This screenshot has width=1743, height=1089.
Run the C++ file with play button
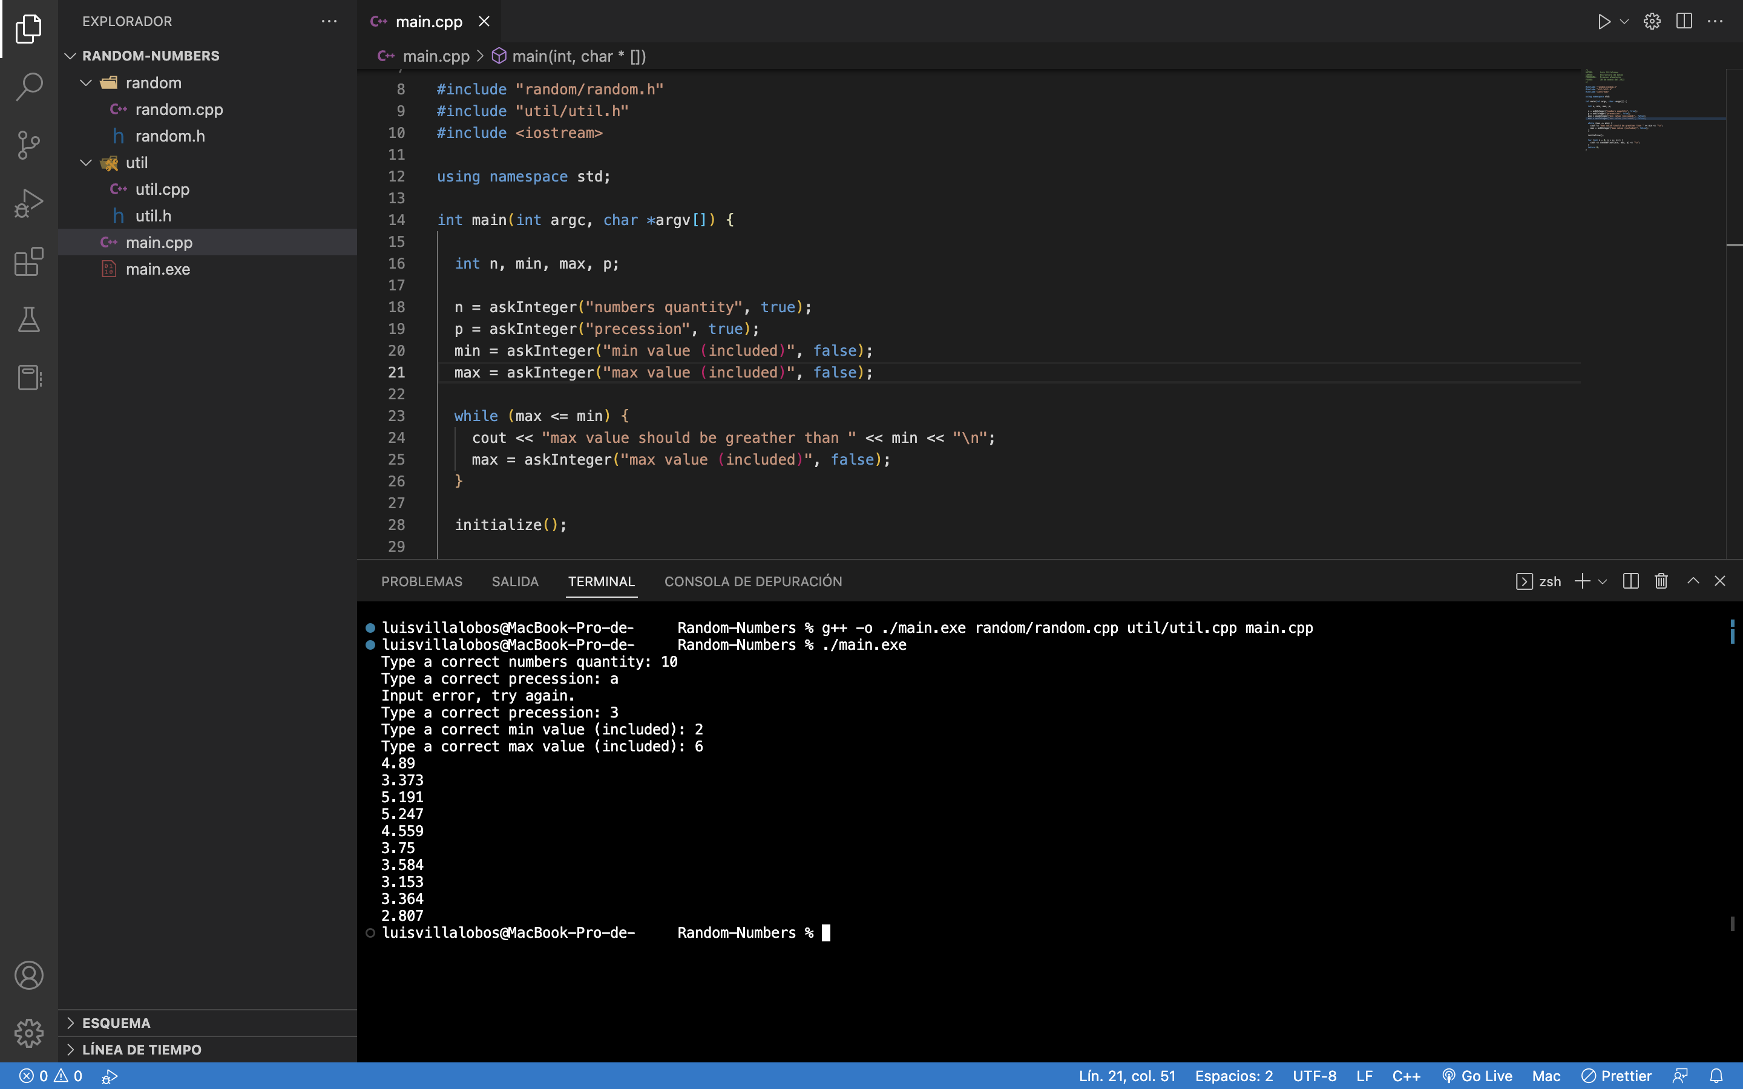coord(1603,22)
